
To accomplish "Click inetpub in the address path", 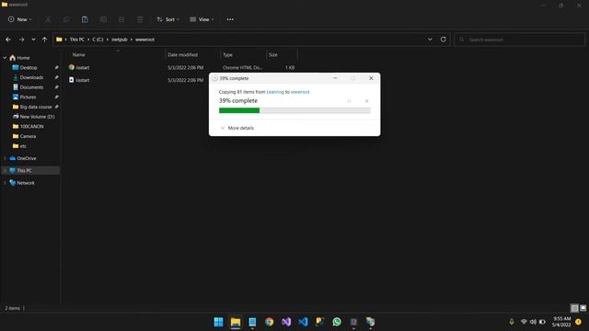I will point(120,40).
